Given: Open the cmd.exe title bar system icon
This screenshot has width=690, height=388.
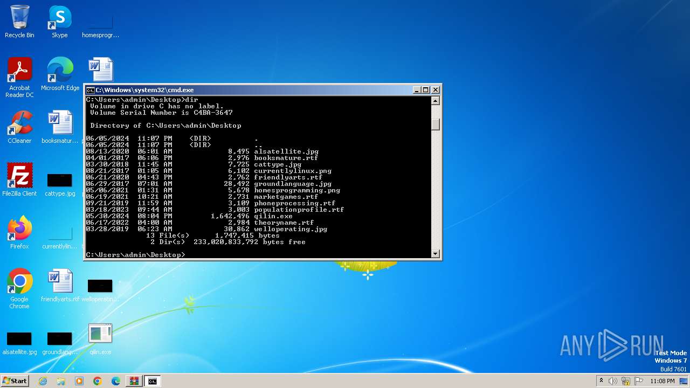Looking at the screenshot, I should click(x=90, y=90).
